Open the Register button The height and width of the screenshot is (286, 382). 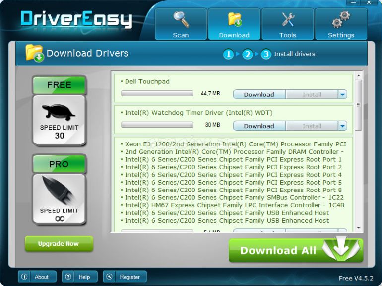[125, 277]
